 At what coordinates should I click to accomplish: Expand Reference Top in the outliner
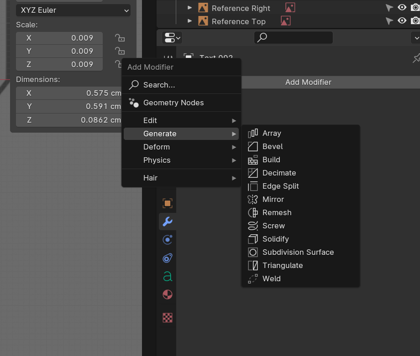[190, 21]
